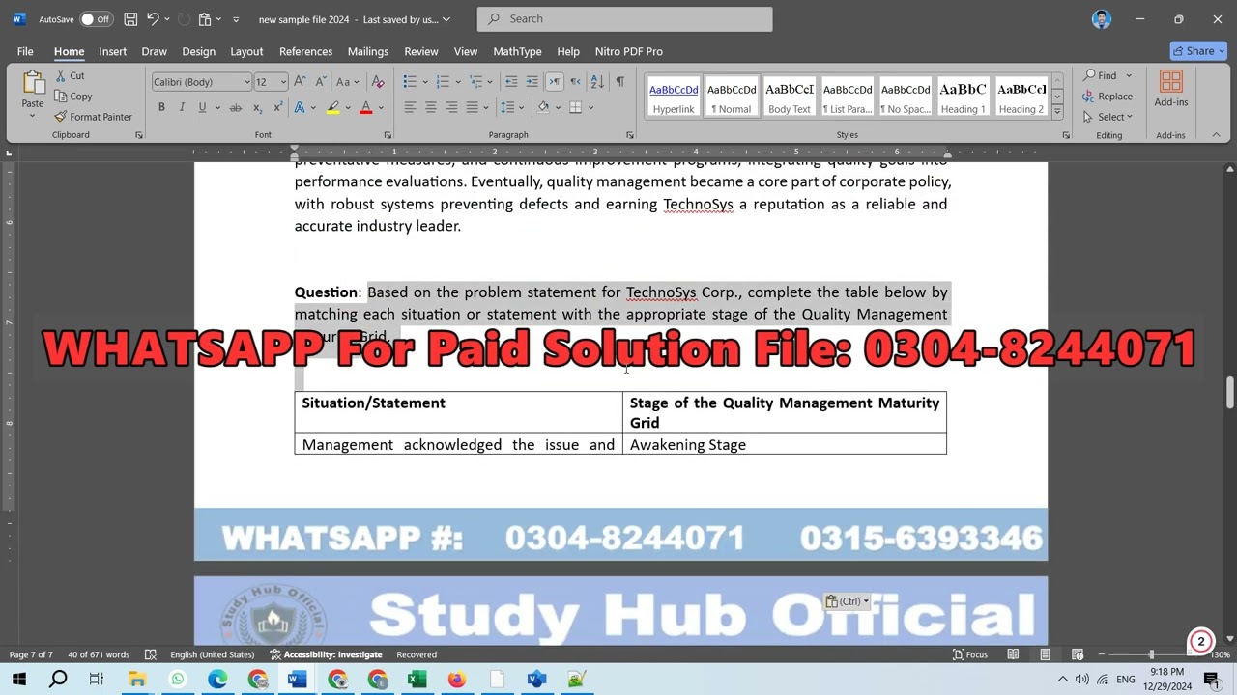
Task: Open the Select dropdown in Editing
Action: (x=1115, y=117)
